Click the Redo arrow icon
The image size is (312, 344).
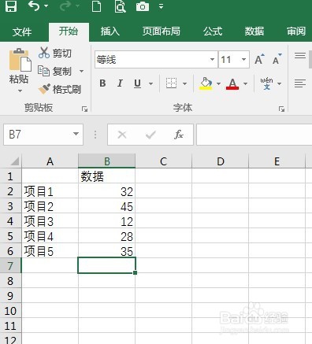(x=65, y=6)
